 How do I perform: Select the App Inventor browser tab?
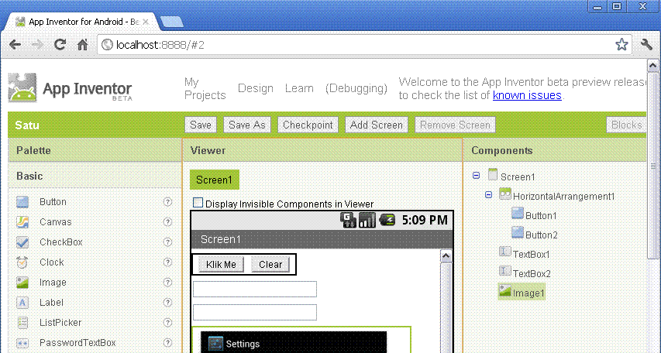tap(82, 22)
